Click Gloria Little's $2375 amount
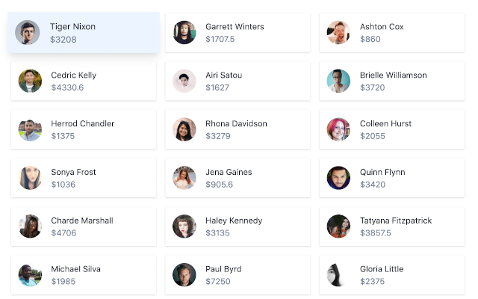This screenshot has height=299, width=478. click(373, 282)
